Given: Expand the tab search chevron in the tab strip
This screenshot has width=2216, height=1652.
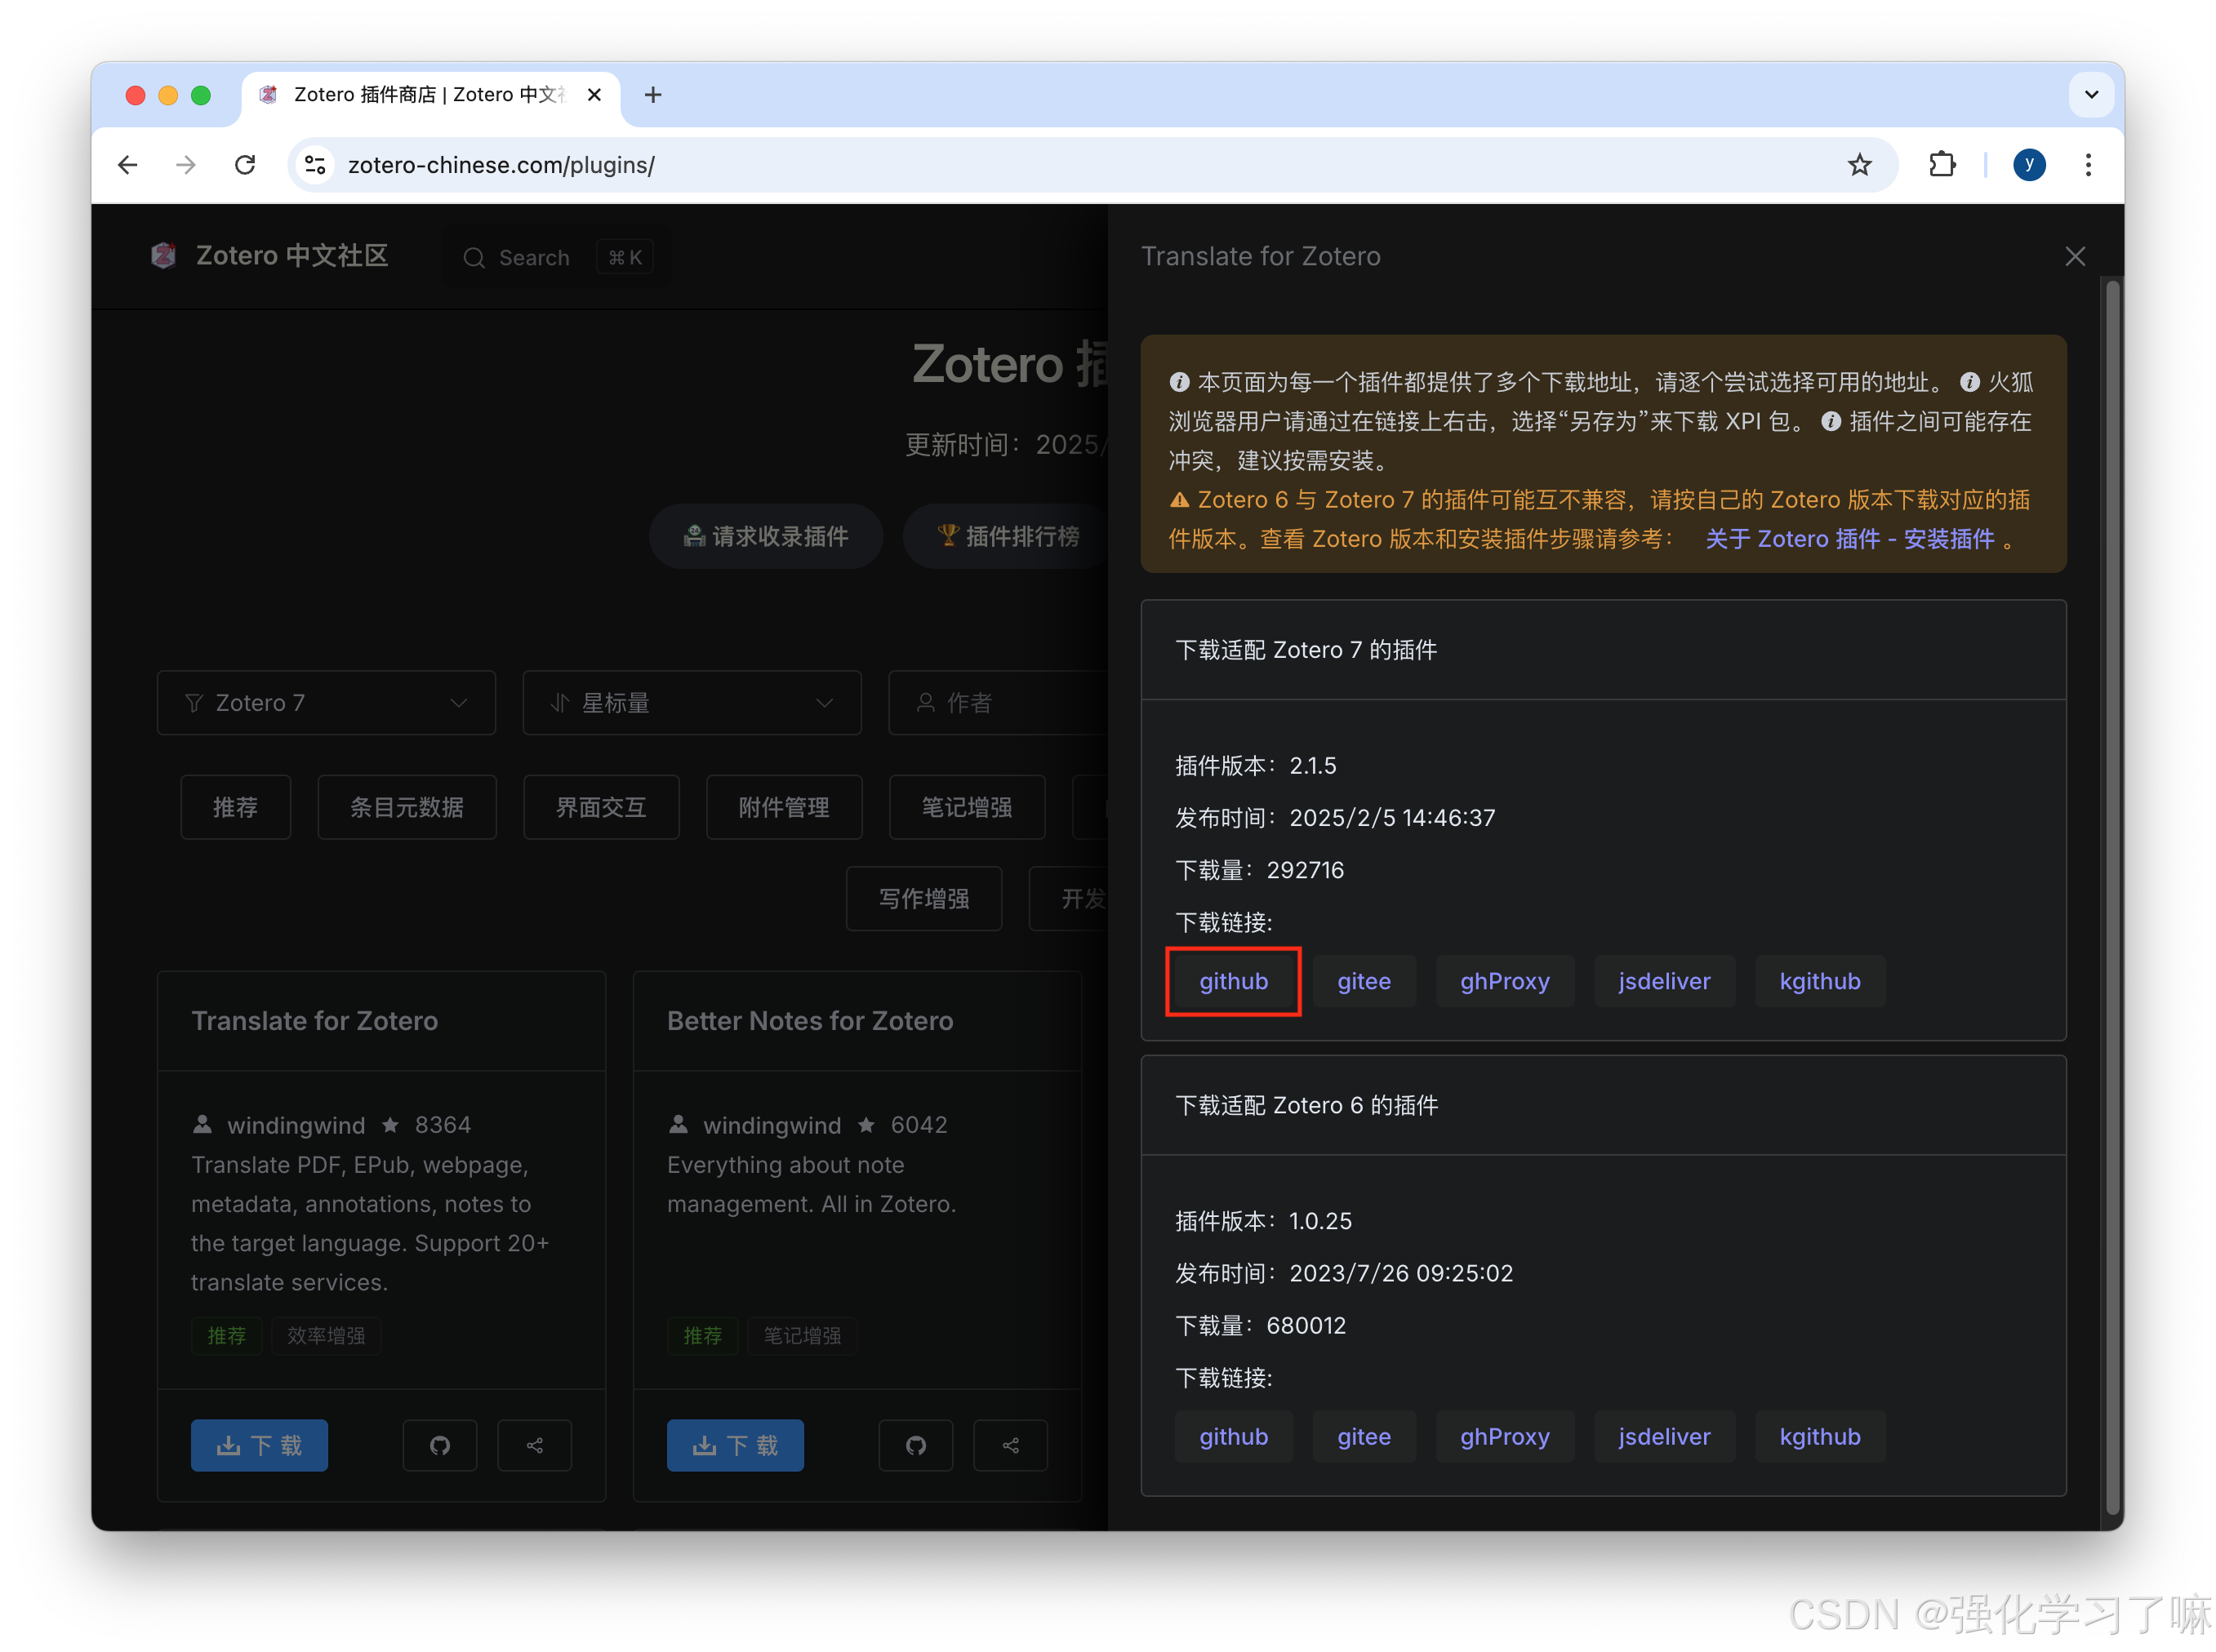Looking at the screenshot, I should coord(2091,95).
